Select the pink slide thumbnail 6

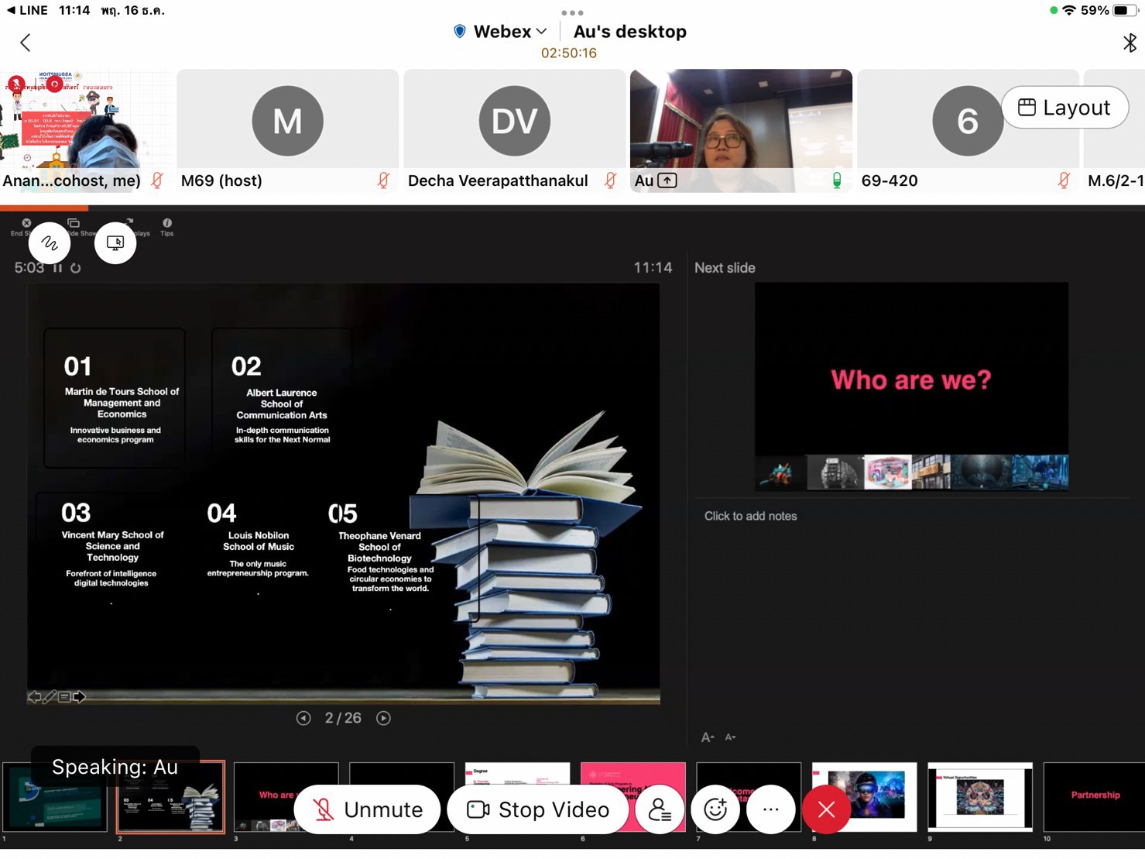633,797
